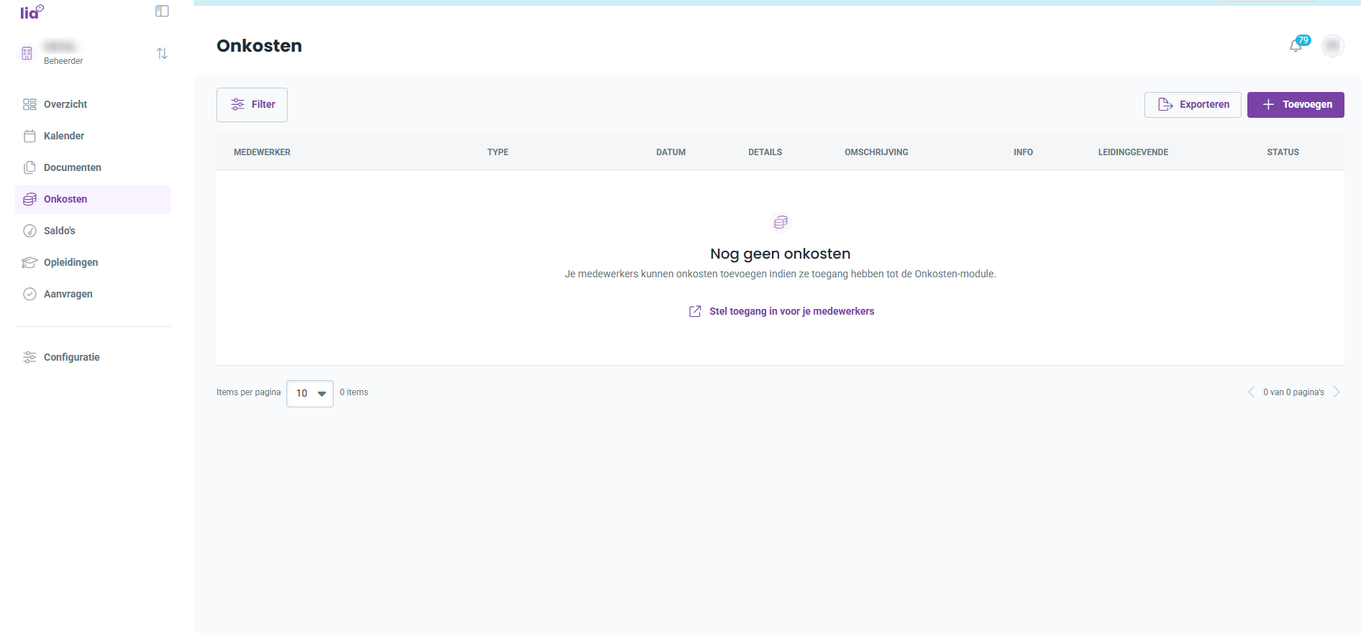Click the Documenten file icon
Image resolution: width=1361 pixels, height=633 pixels.
click(x=29, y=167)
